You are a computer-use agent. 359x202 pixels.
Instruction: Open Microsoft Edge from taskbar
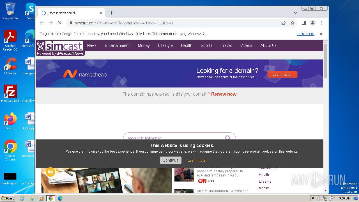60,198
